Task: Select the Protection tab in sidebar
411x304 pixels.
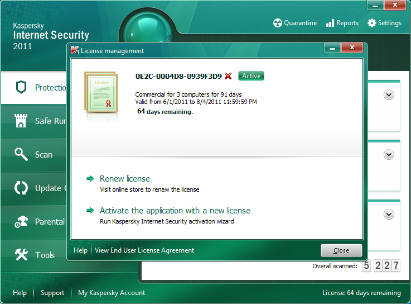Action: [33, 88]
